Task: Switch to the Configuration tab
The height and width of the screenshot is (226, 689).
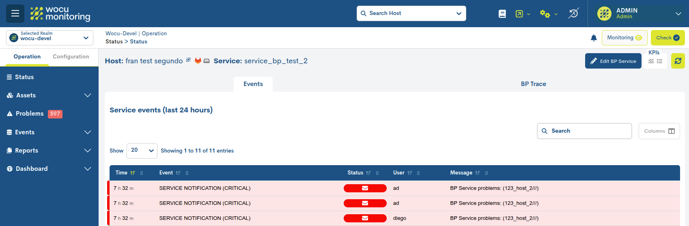Action: pyautogui.click(x=71, y=57)
